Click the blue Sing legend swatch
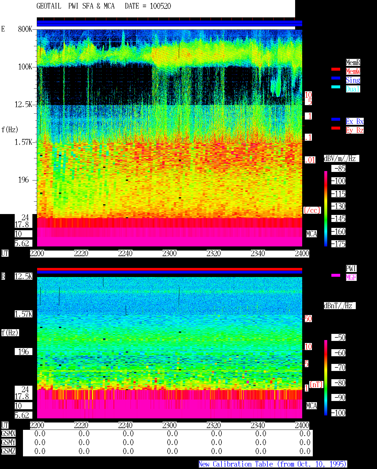This screenshot has width=377, height=469. 336,78
